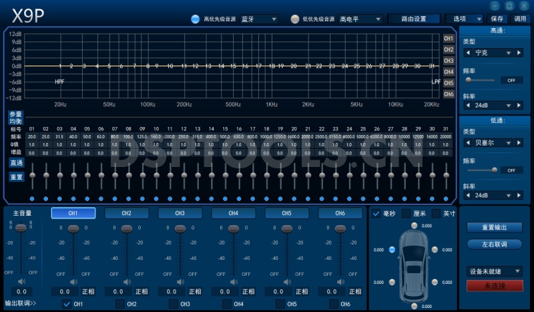534x312 pixels.
Task: Check the 厘米 (centimeter) unit checkbox
Action: click(407, 214)
